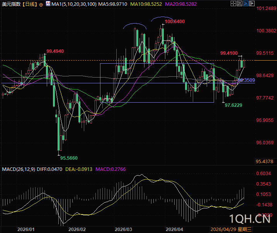
Task: Click the 95.5660 low price label
Action: coord(69,158)
